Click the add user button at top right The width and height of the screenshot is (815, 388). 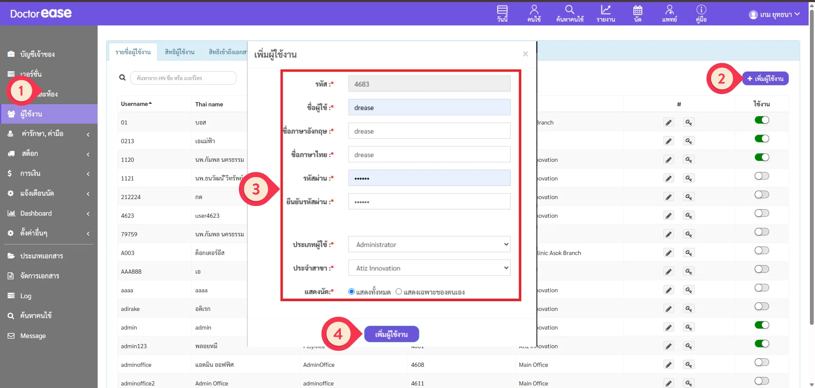click(x=765, y=79)
